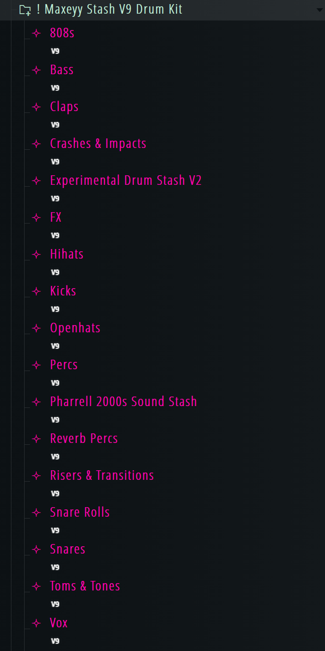Open the Hihats folder
This screenshot has width=325, height=651.
pos(66,254)
